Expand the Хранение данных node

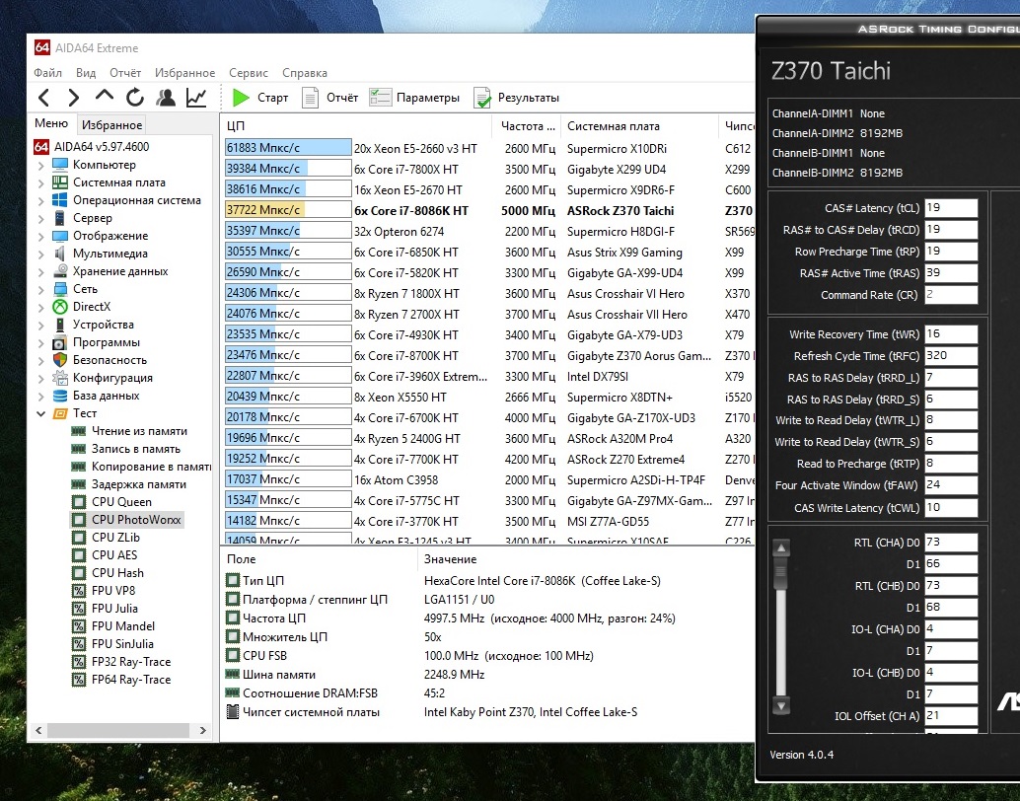[x=41, y=271]
